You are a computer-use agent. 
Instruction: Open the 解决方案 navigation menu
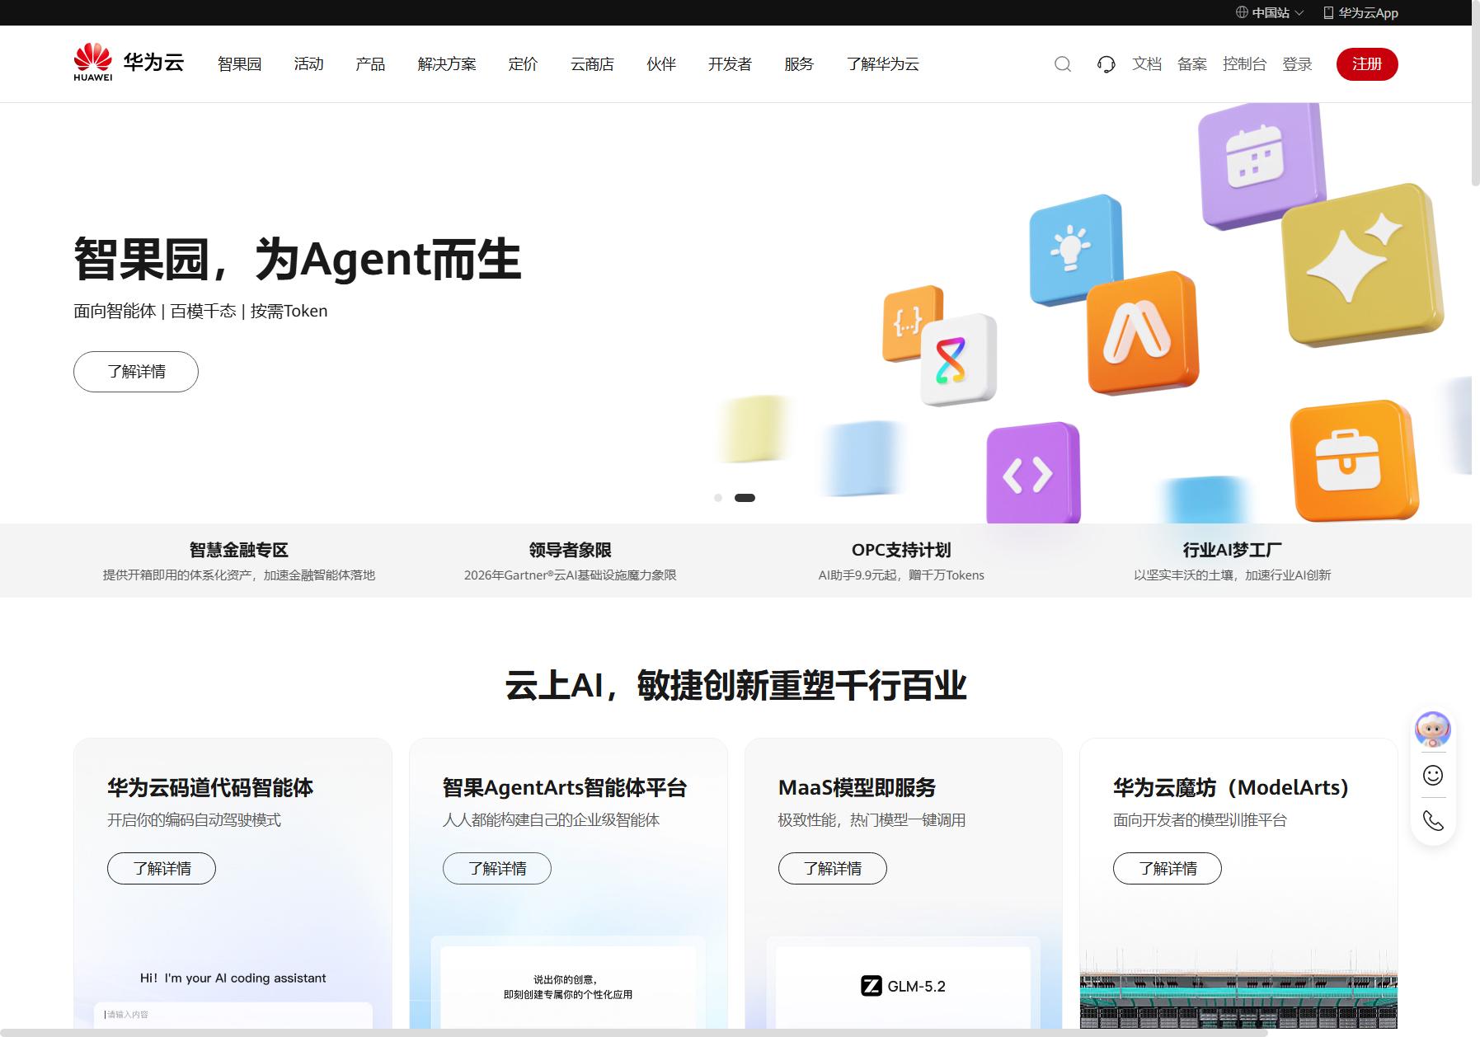click(x=447, y=64)
